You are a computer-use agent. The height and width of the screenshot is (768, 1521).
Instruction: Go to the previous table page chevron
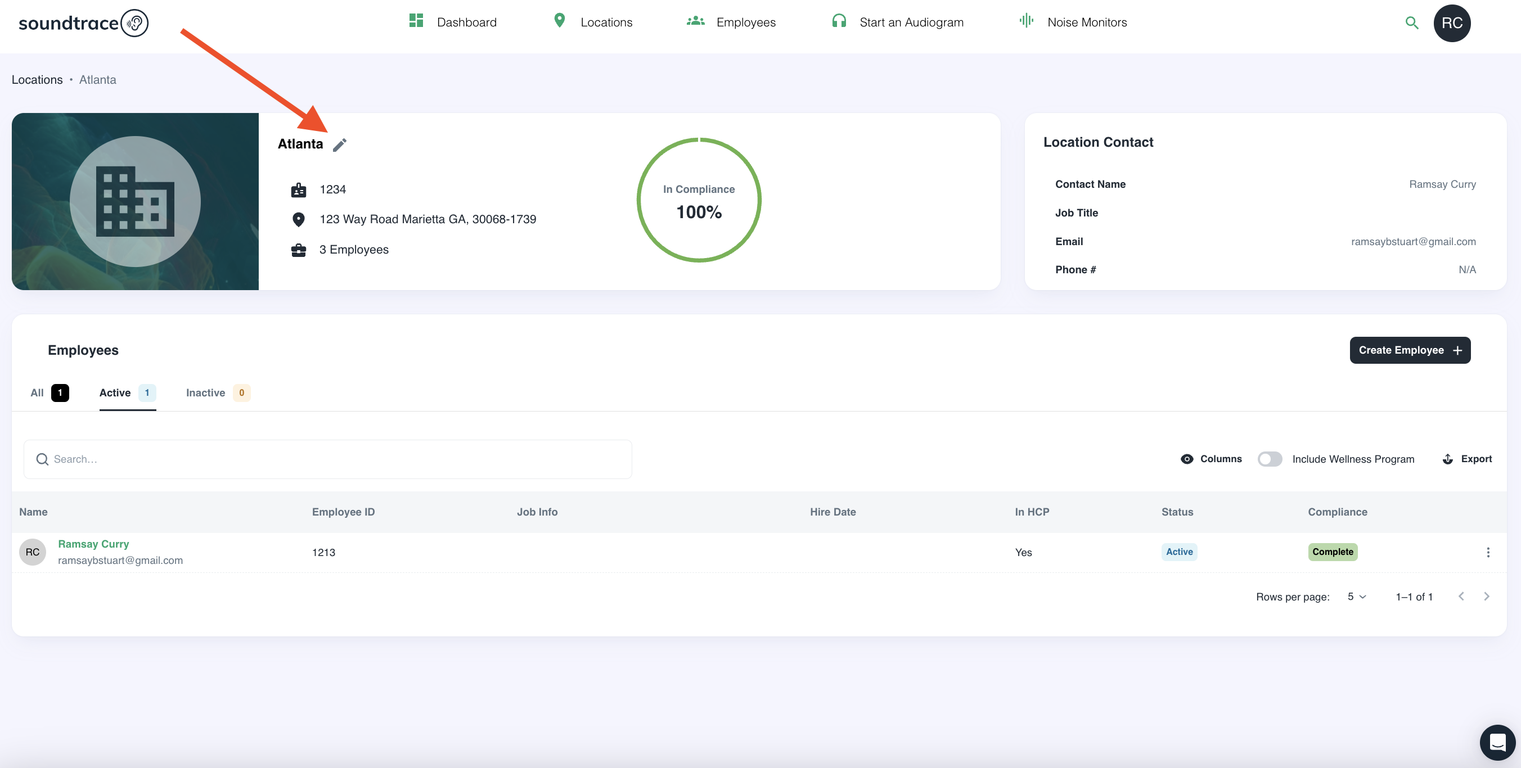1461,596
